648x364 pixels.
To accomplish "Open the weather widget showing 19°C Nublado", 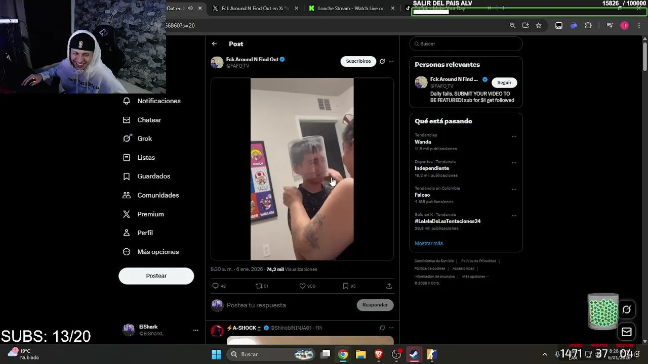I will click(23, 354).
